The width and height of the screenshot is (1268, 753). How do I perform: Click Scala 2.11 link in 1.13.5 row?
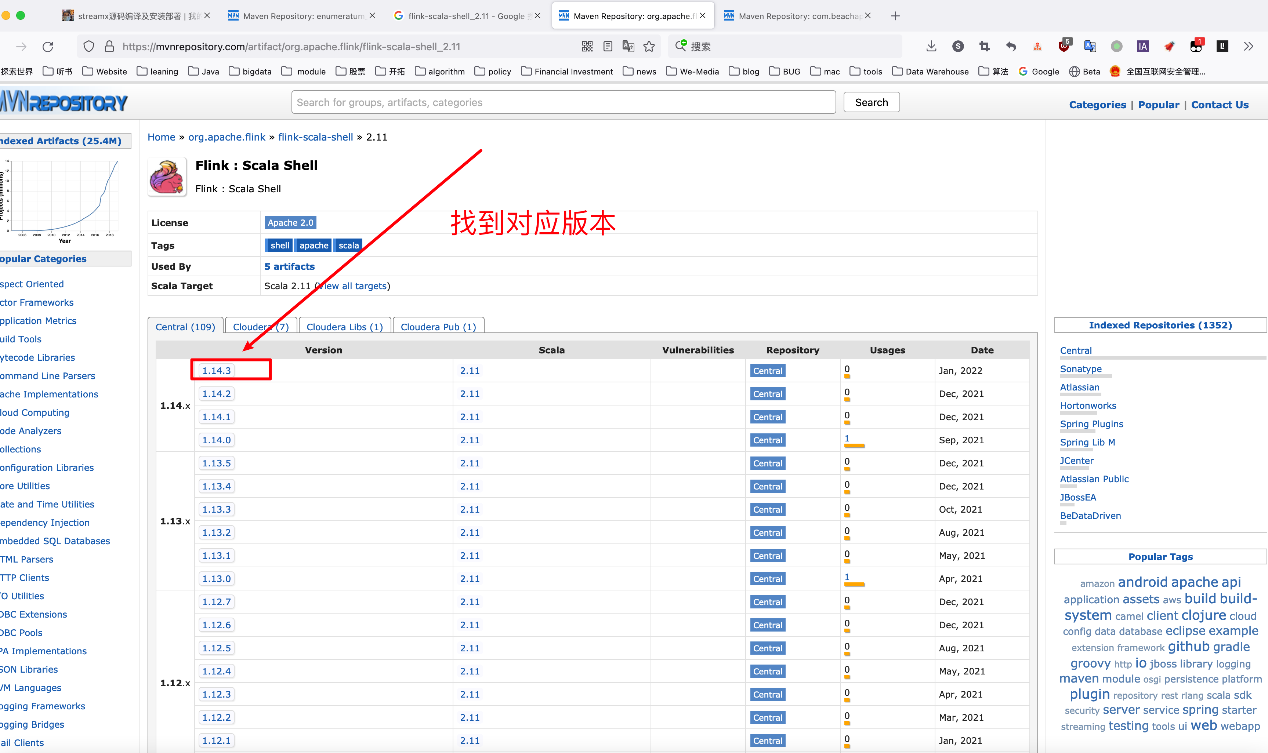[x=470, y=463]
